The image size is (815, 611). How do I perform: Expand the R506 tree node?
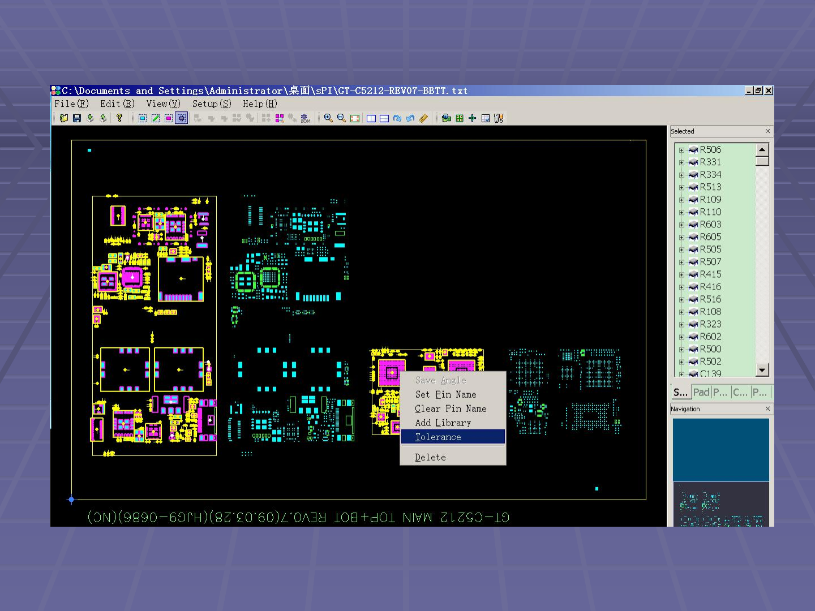coord(681,150)
